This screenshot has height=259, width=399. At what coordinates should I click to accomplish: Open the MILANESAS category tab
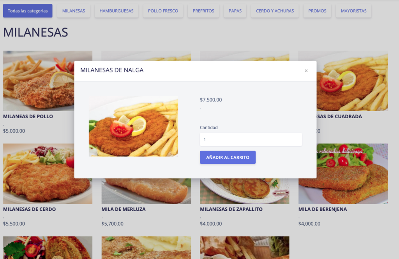coord(74,11)
